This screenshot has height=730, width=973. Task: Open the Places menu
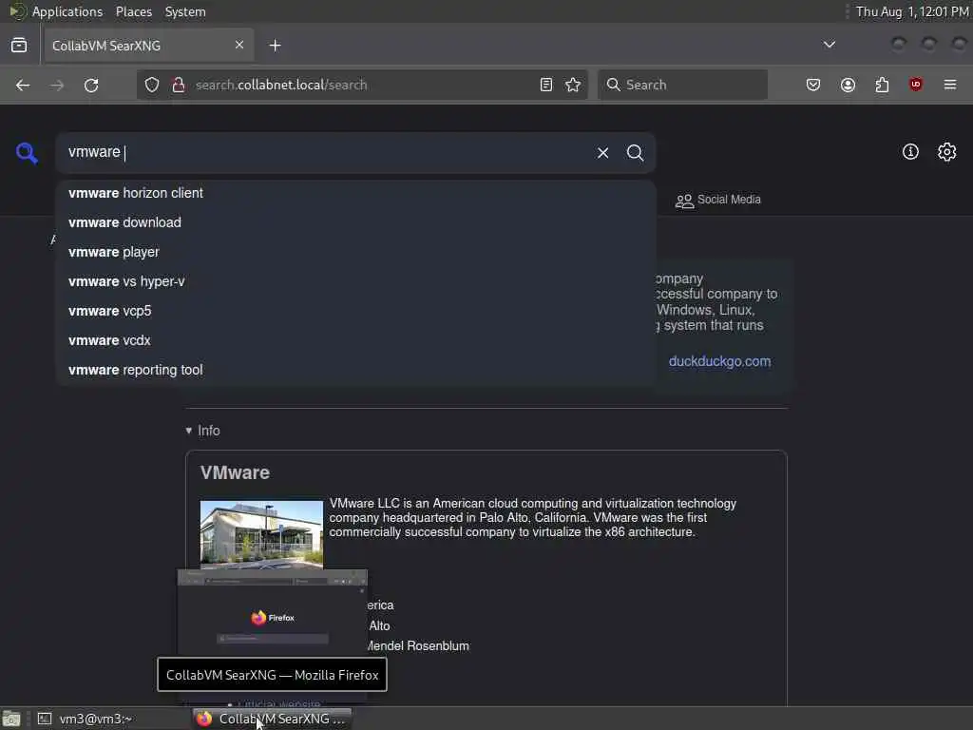click(x=134, y=11)
